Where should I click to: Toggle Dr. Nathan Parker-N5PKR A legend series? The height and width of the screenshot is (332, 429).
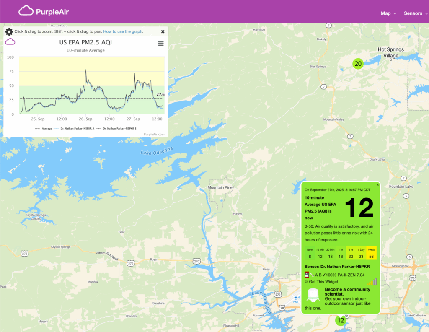tap(77, 128)
